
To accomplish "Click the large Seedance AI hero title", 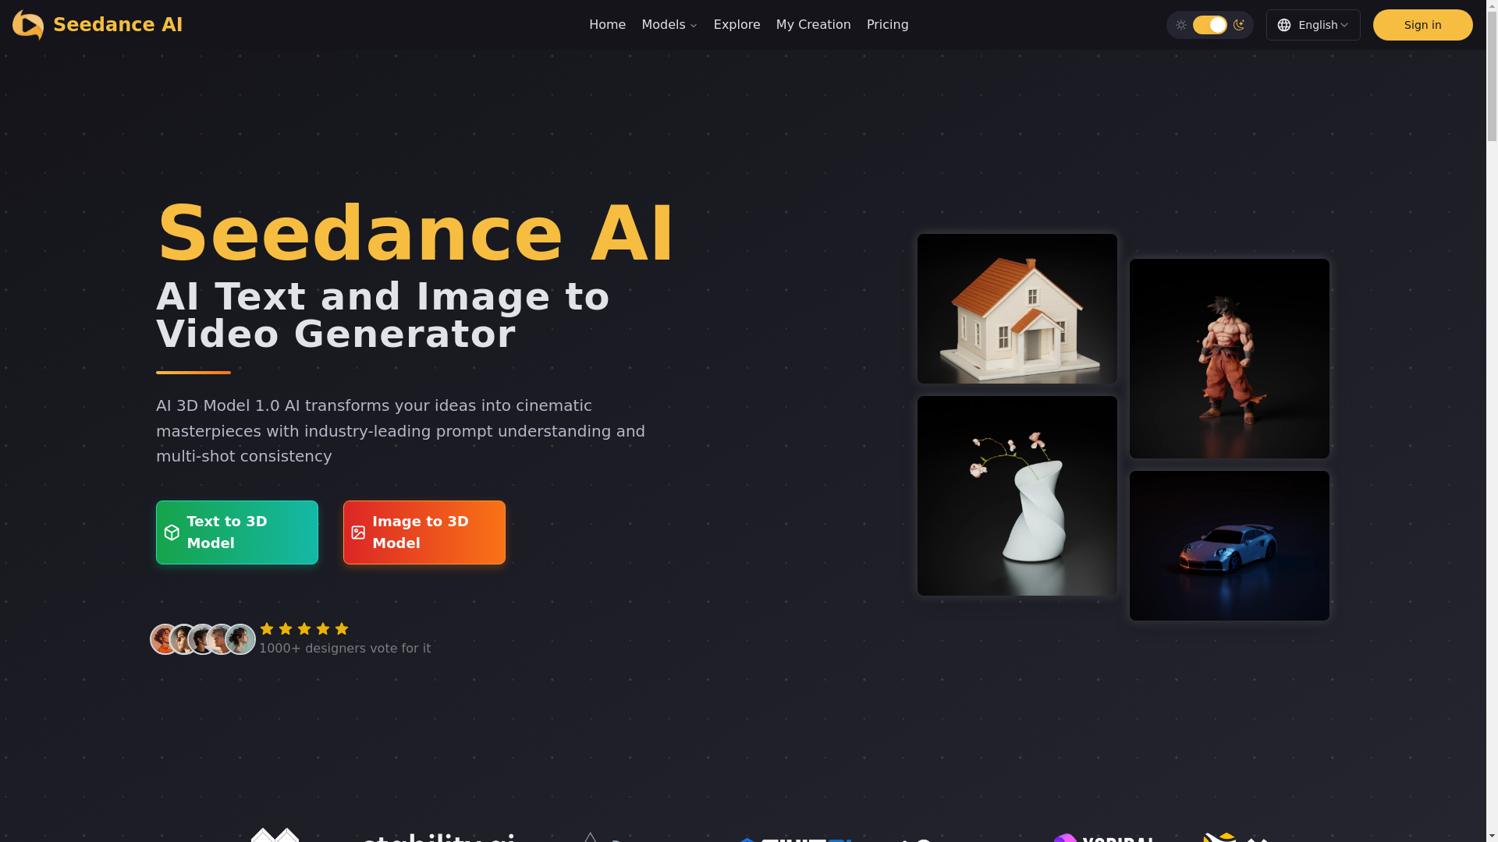I will click(x=415, y=233).
